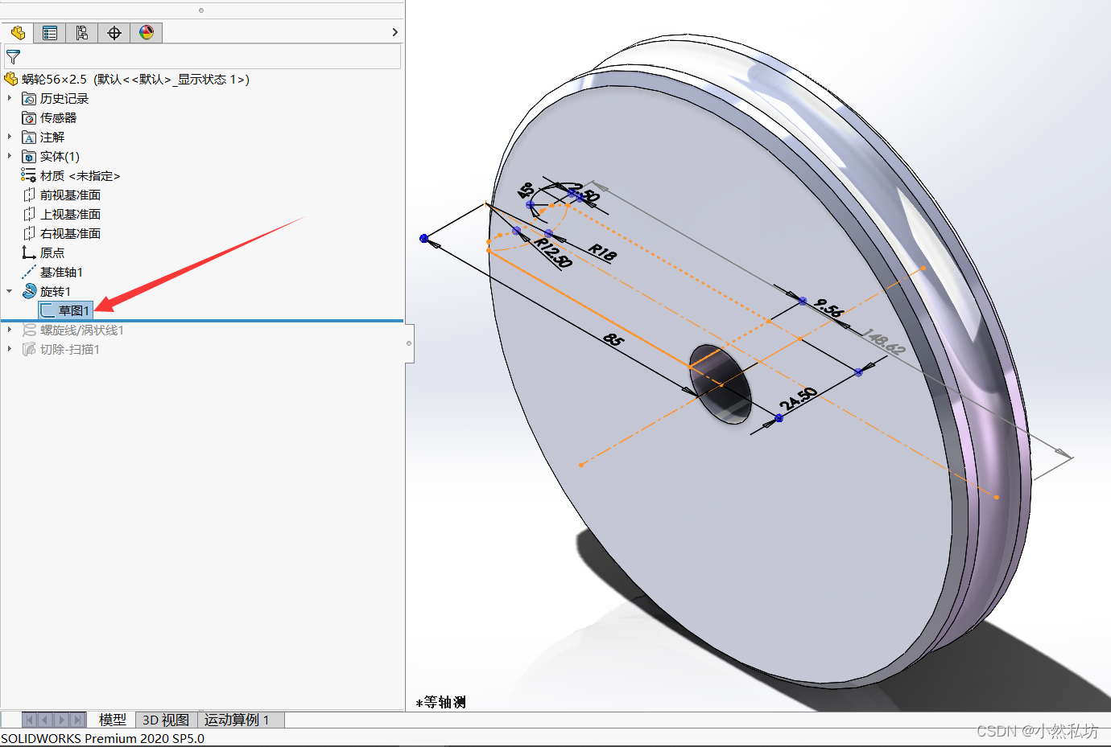Collapse the 旋转1 feature node
The height and width of the screenshot is (747, 1111).
click(10, 291)
